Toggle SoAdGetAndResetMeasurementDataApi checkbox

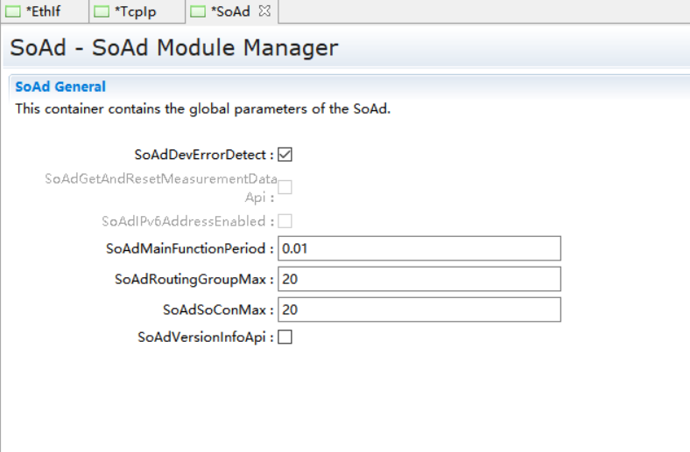[285, 186]
